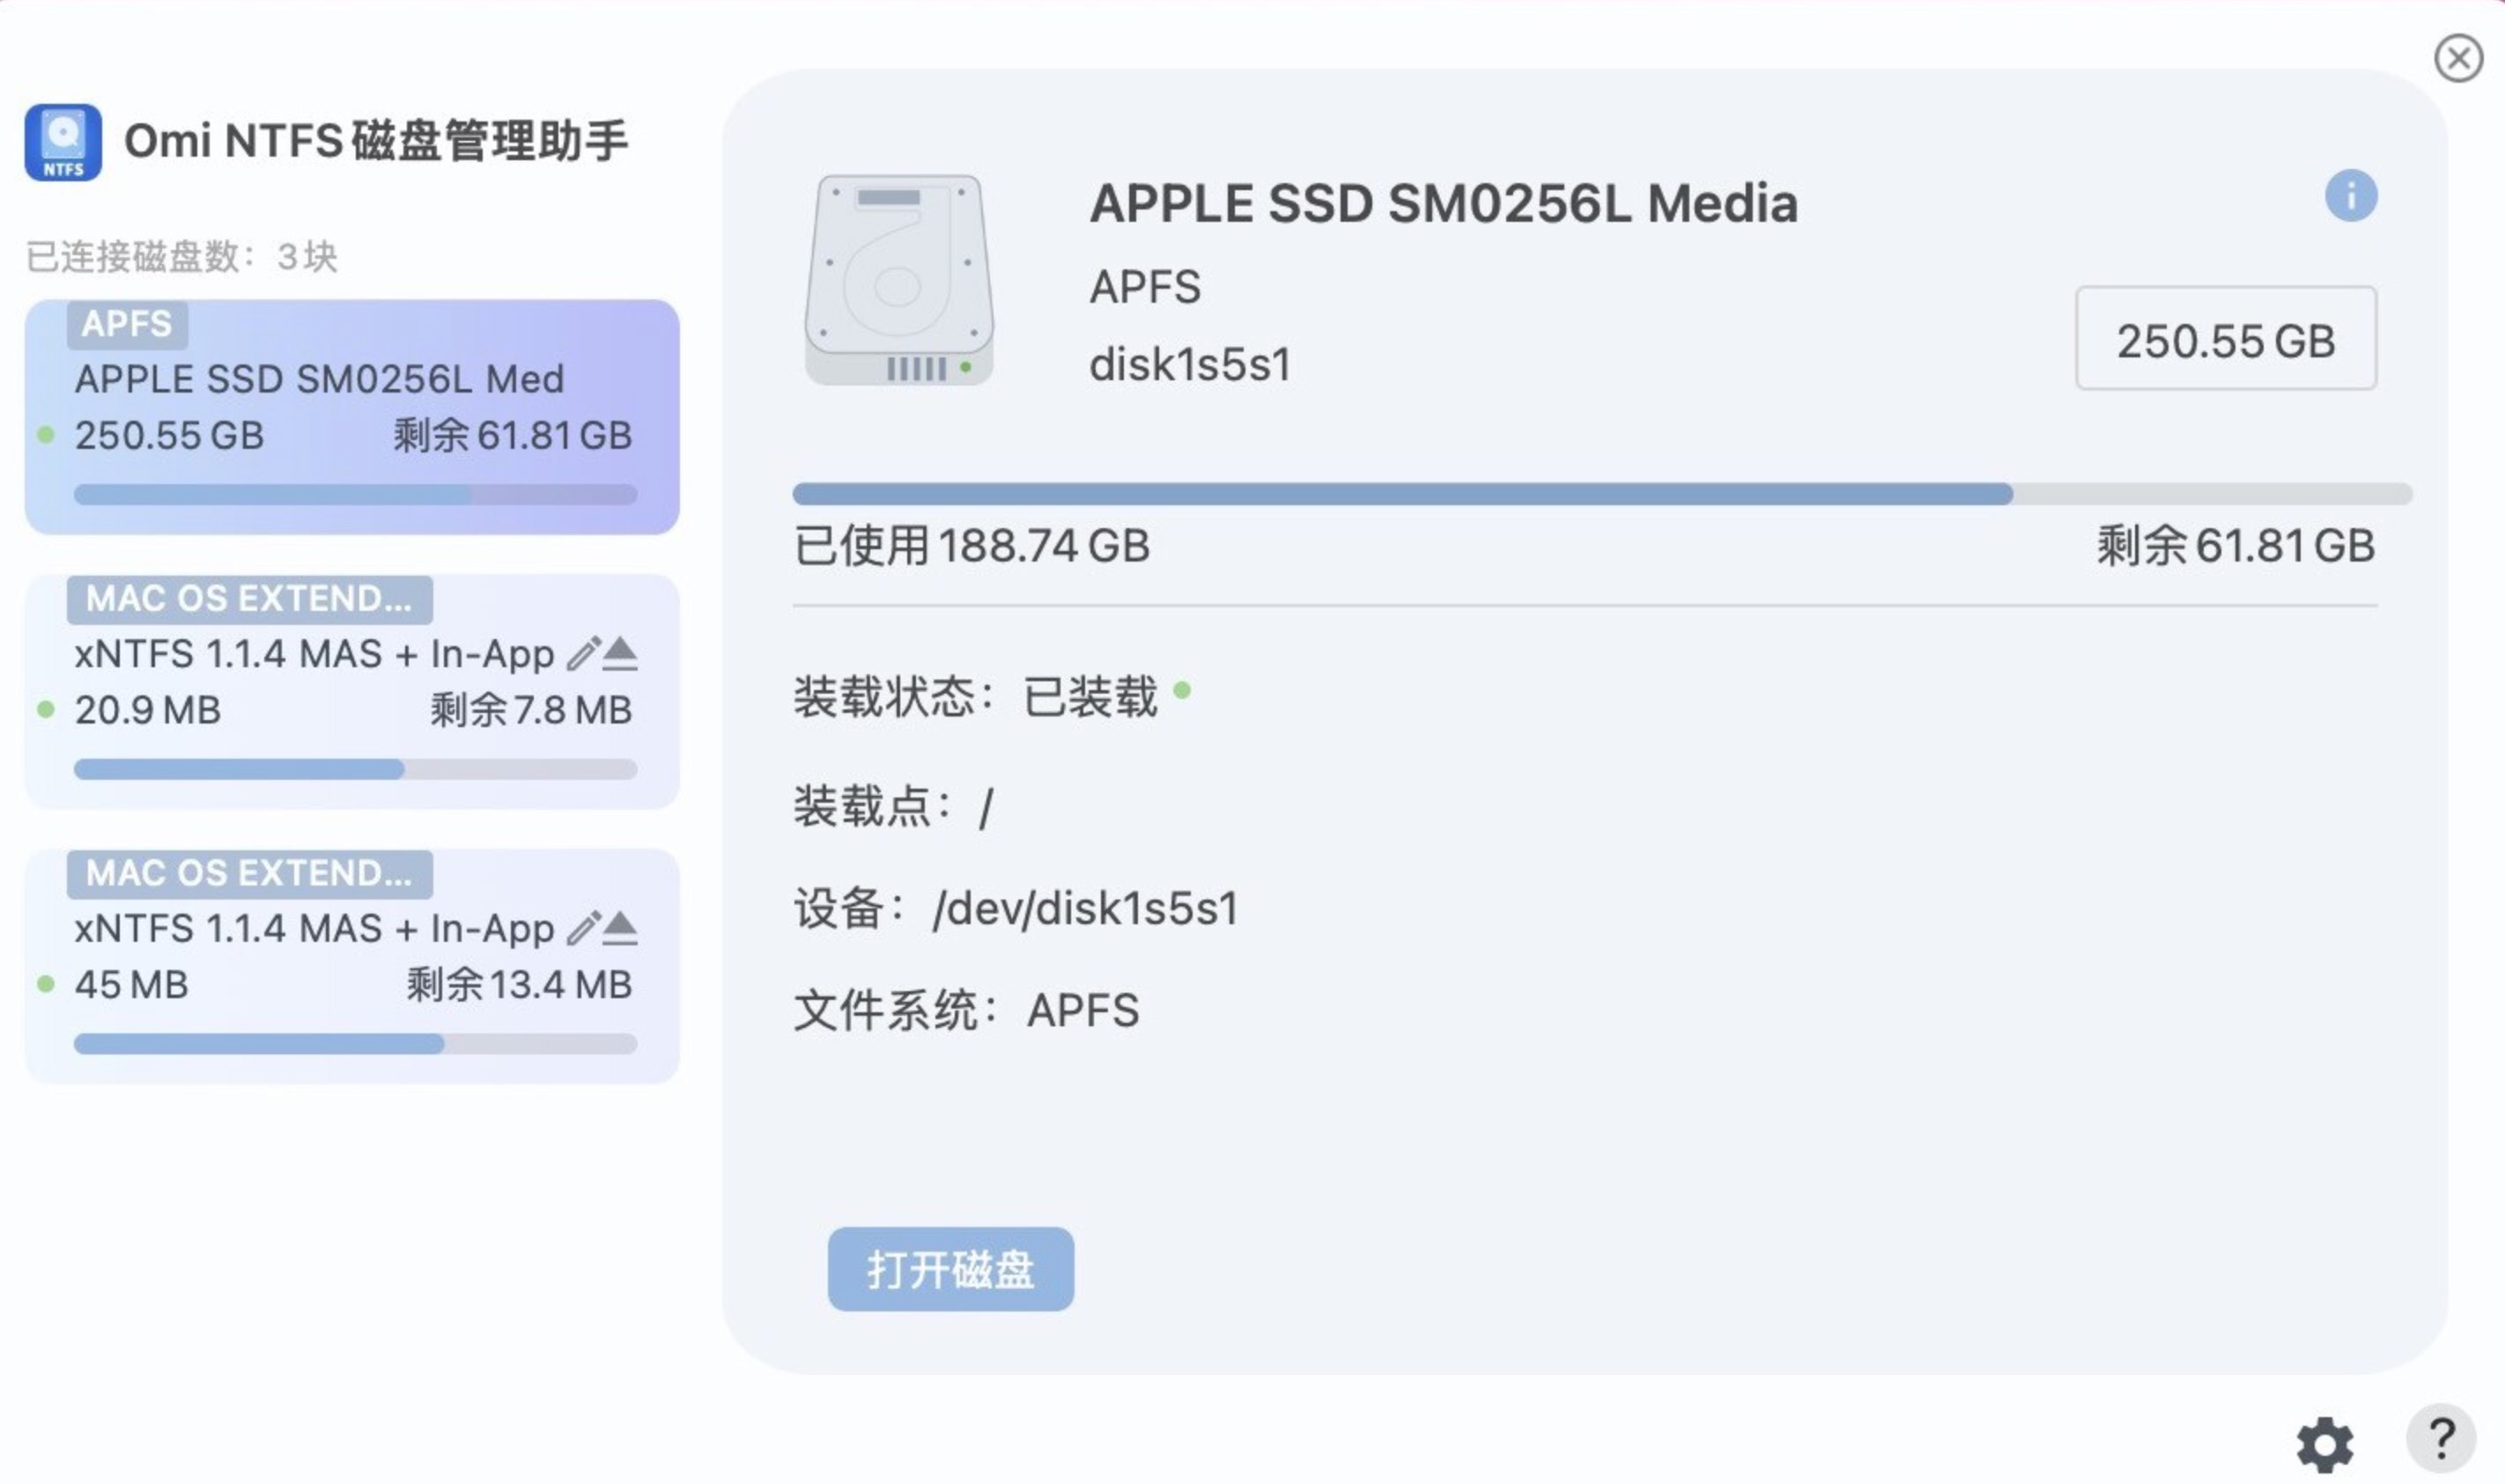
Task: Select the APPLE SSD SM0256L disk entry
Action: click(352, 416)
